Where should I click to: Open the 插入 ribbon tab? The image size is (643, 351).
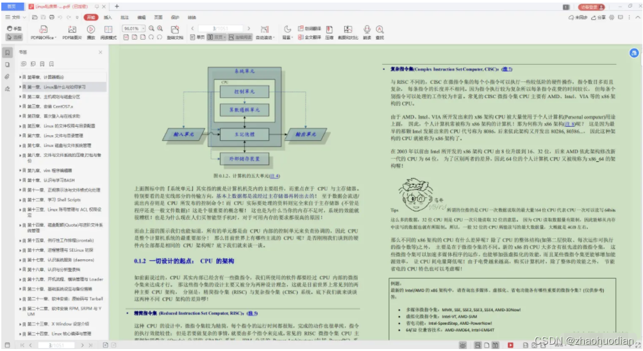(108, 17)
